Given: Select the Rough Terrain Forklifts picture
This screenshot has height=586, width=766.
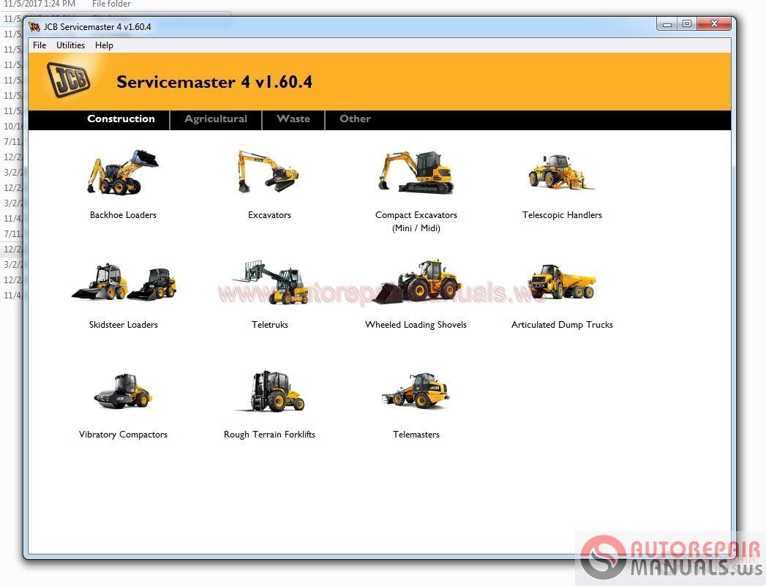Looking at the screenshot, I should [270, 391].
